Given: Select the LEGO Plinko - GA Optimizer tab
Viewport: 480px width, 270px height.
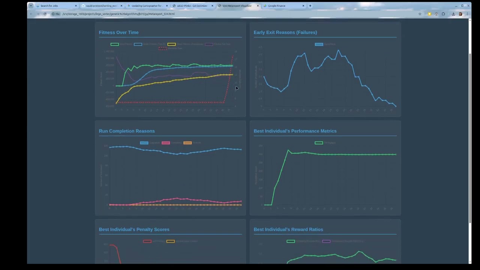Looking at the screenshot, I should [193, 6].
